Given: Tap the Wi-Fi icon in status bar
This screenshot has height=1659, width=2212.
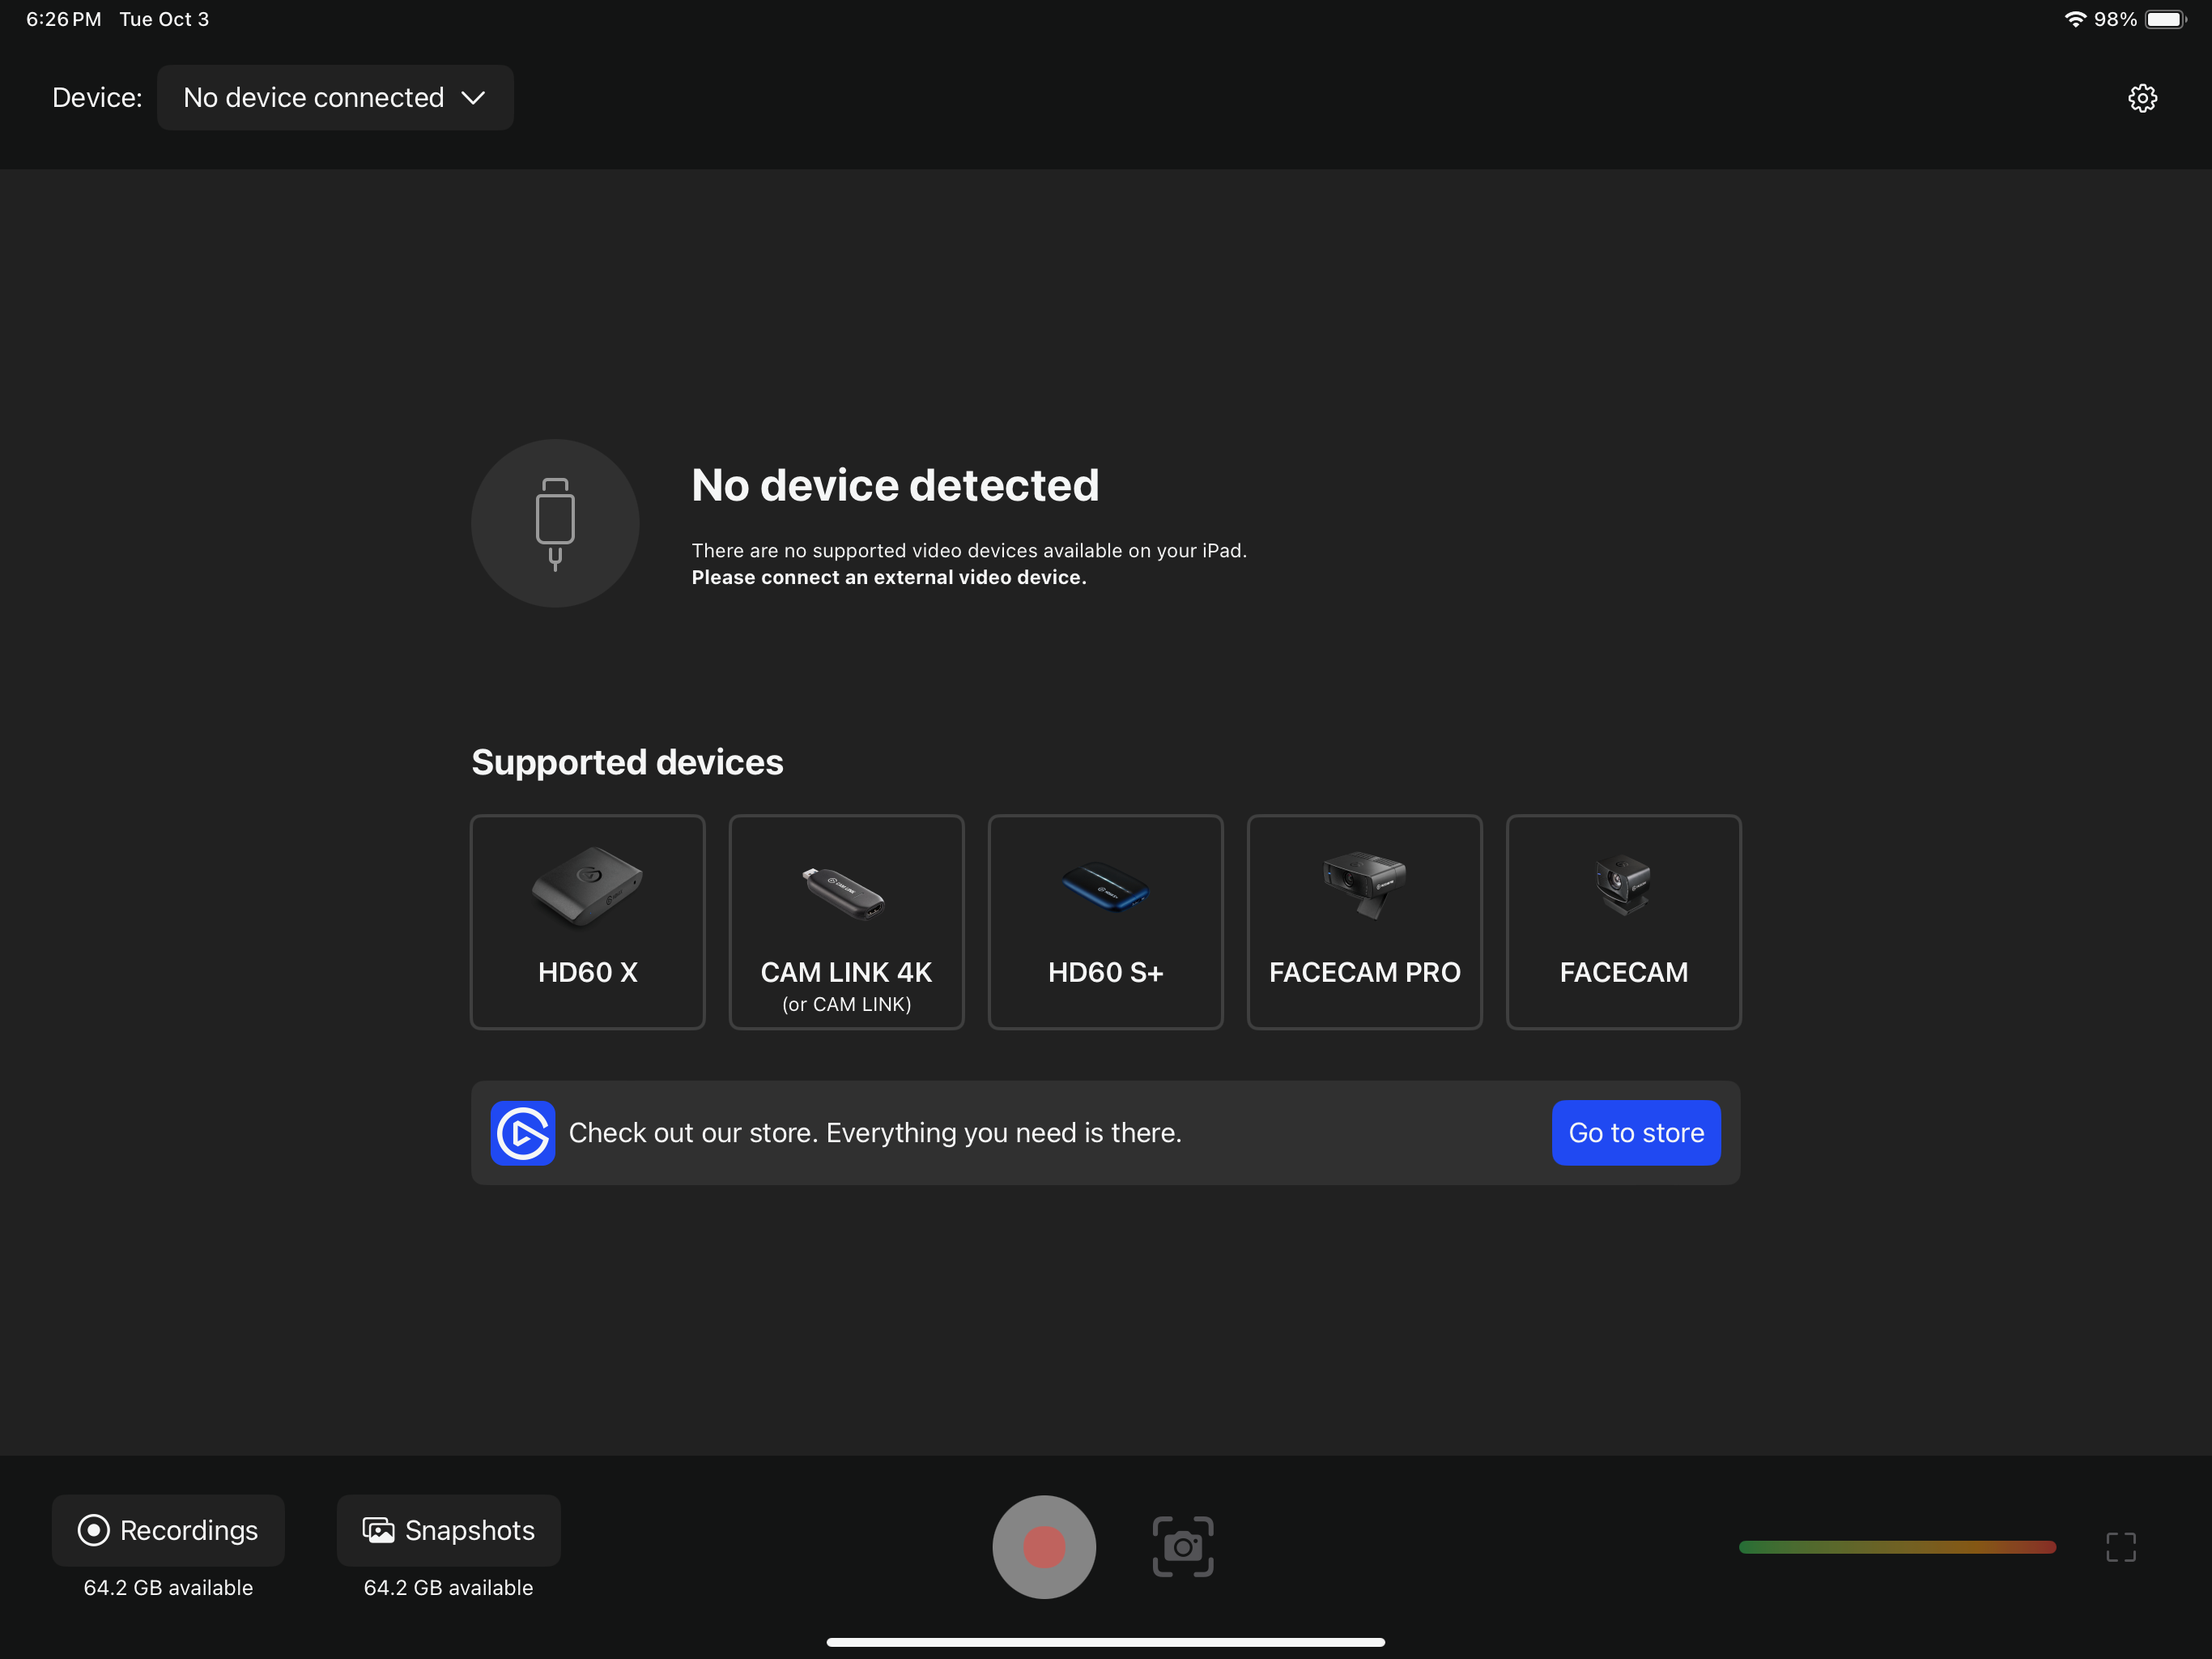Looking at the screenshot, I should [2075, 20].
